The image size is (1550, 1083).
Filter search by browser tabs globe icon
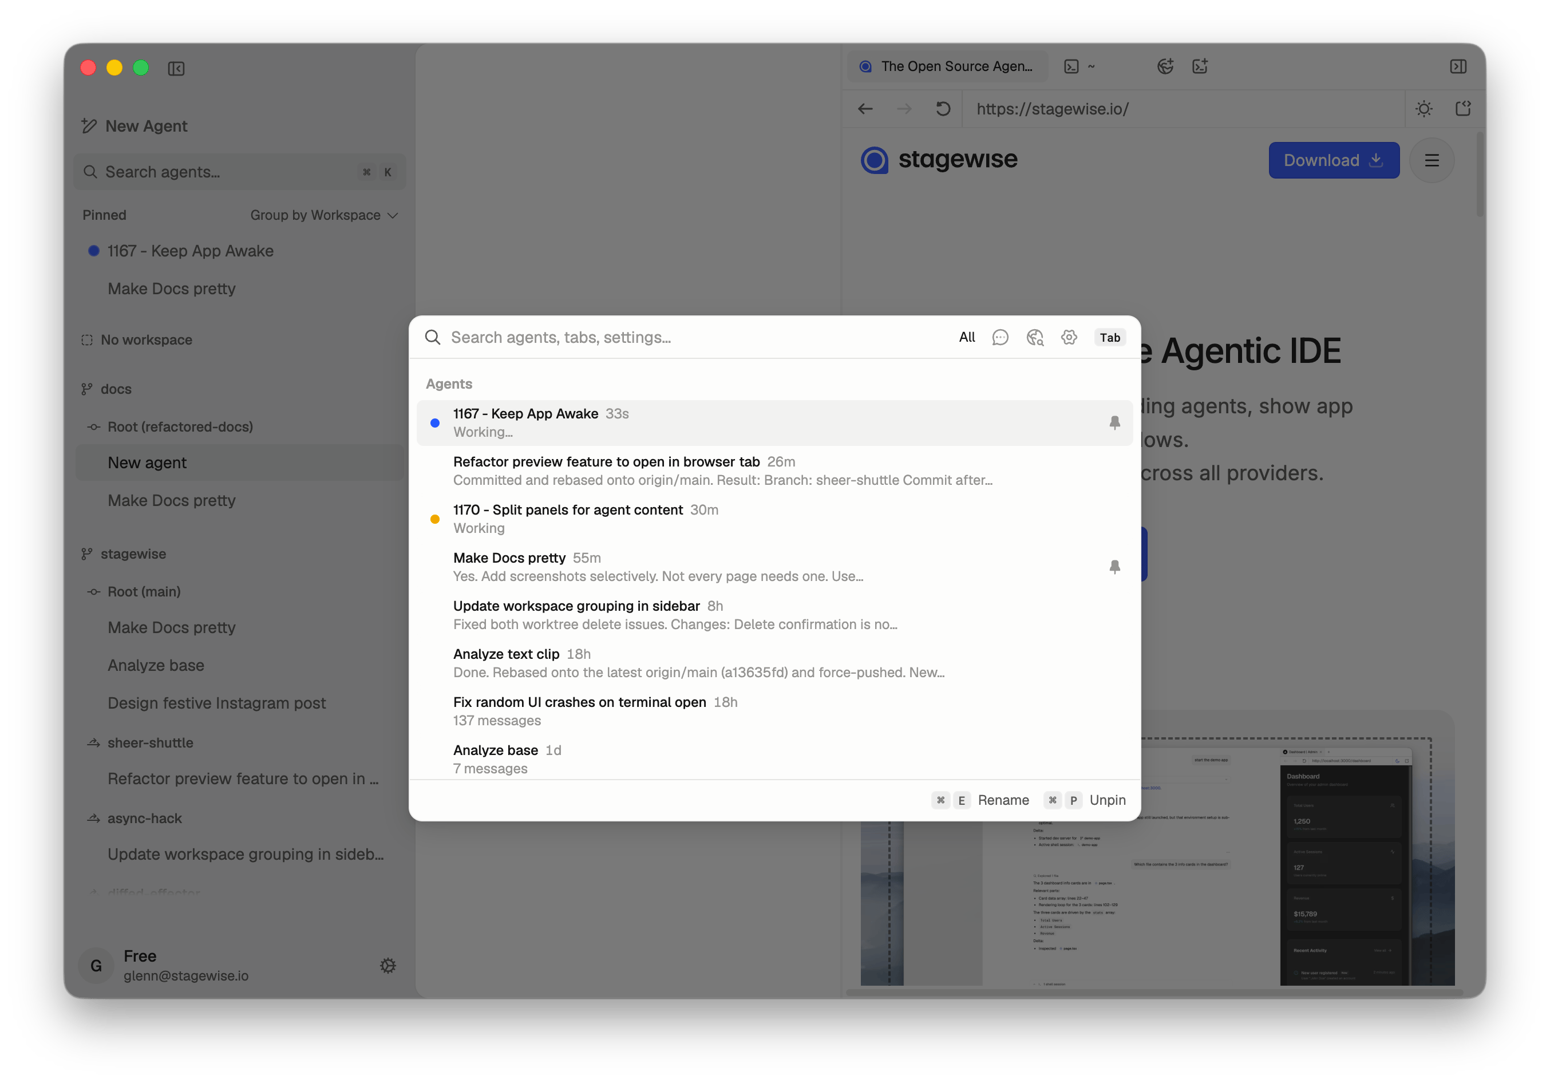[1035, 338]
